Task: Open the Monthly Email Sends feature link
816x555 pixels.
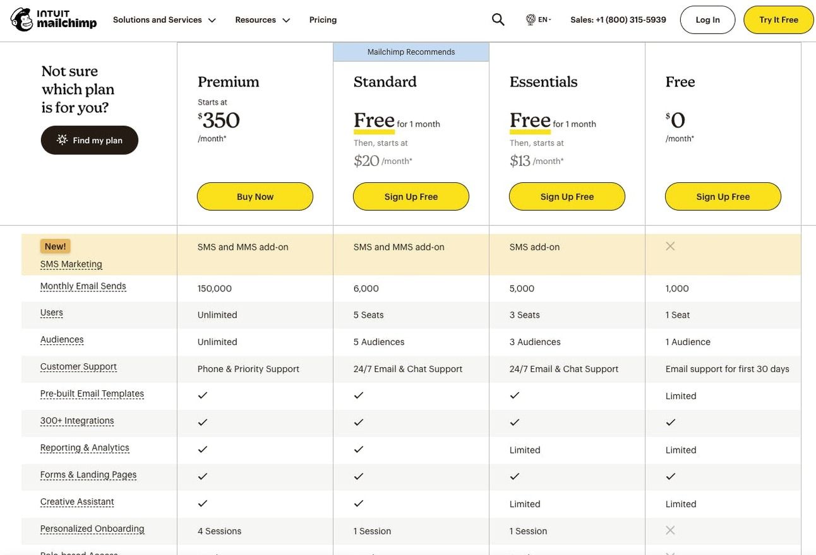Action: 83,286
